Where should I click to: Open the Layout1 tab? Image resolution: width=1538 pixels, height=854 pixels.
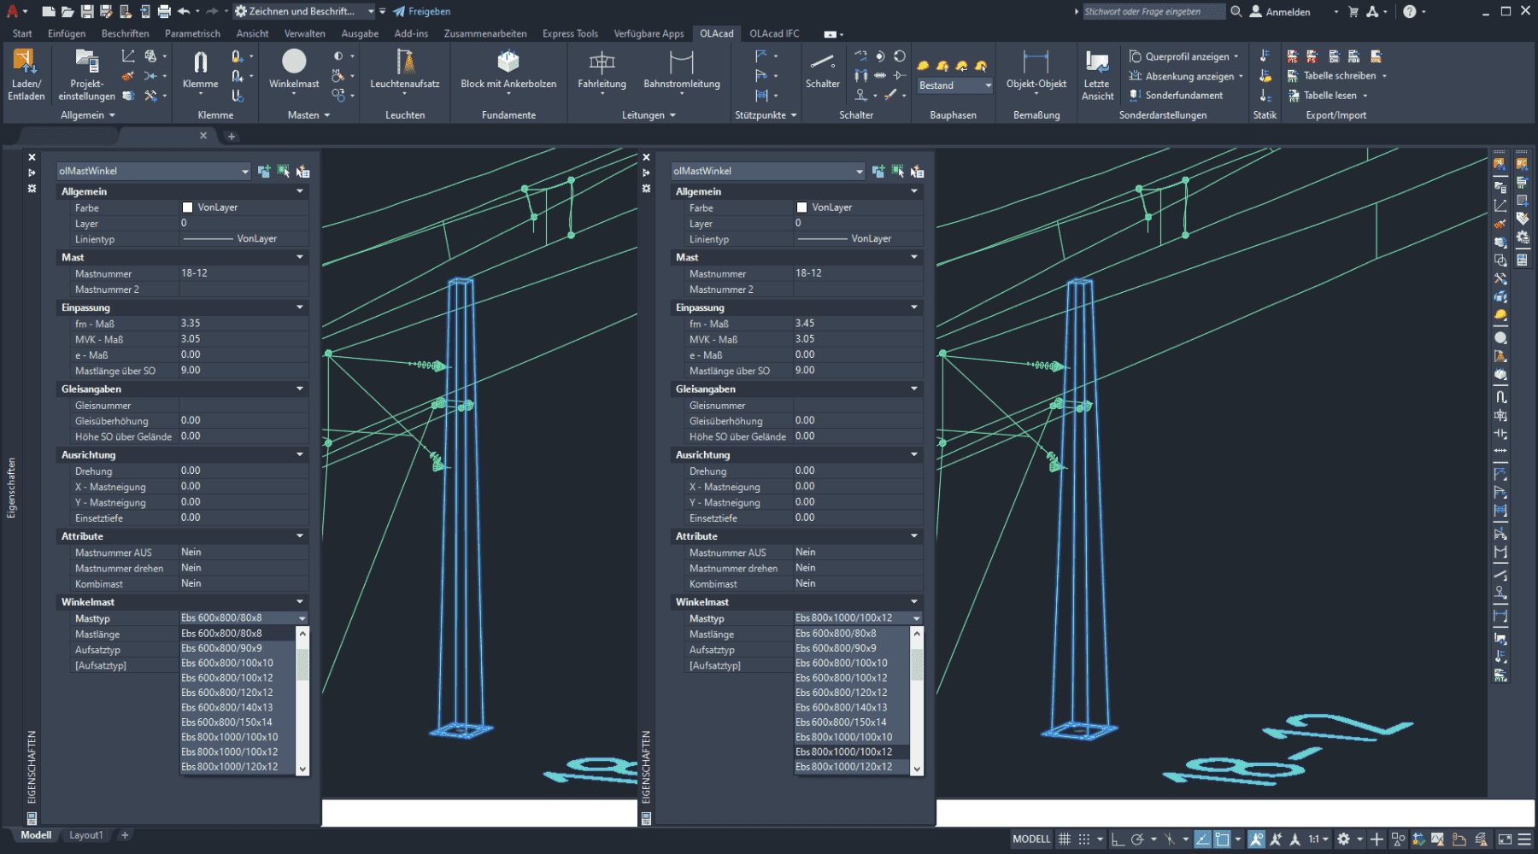[x=85, y=835]
